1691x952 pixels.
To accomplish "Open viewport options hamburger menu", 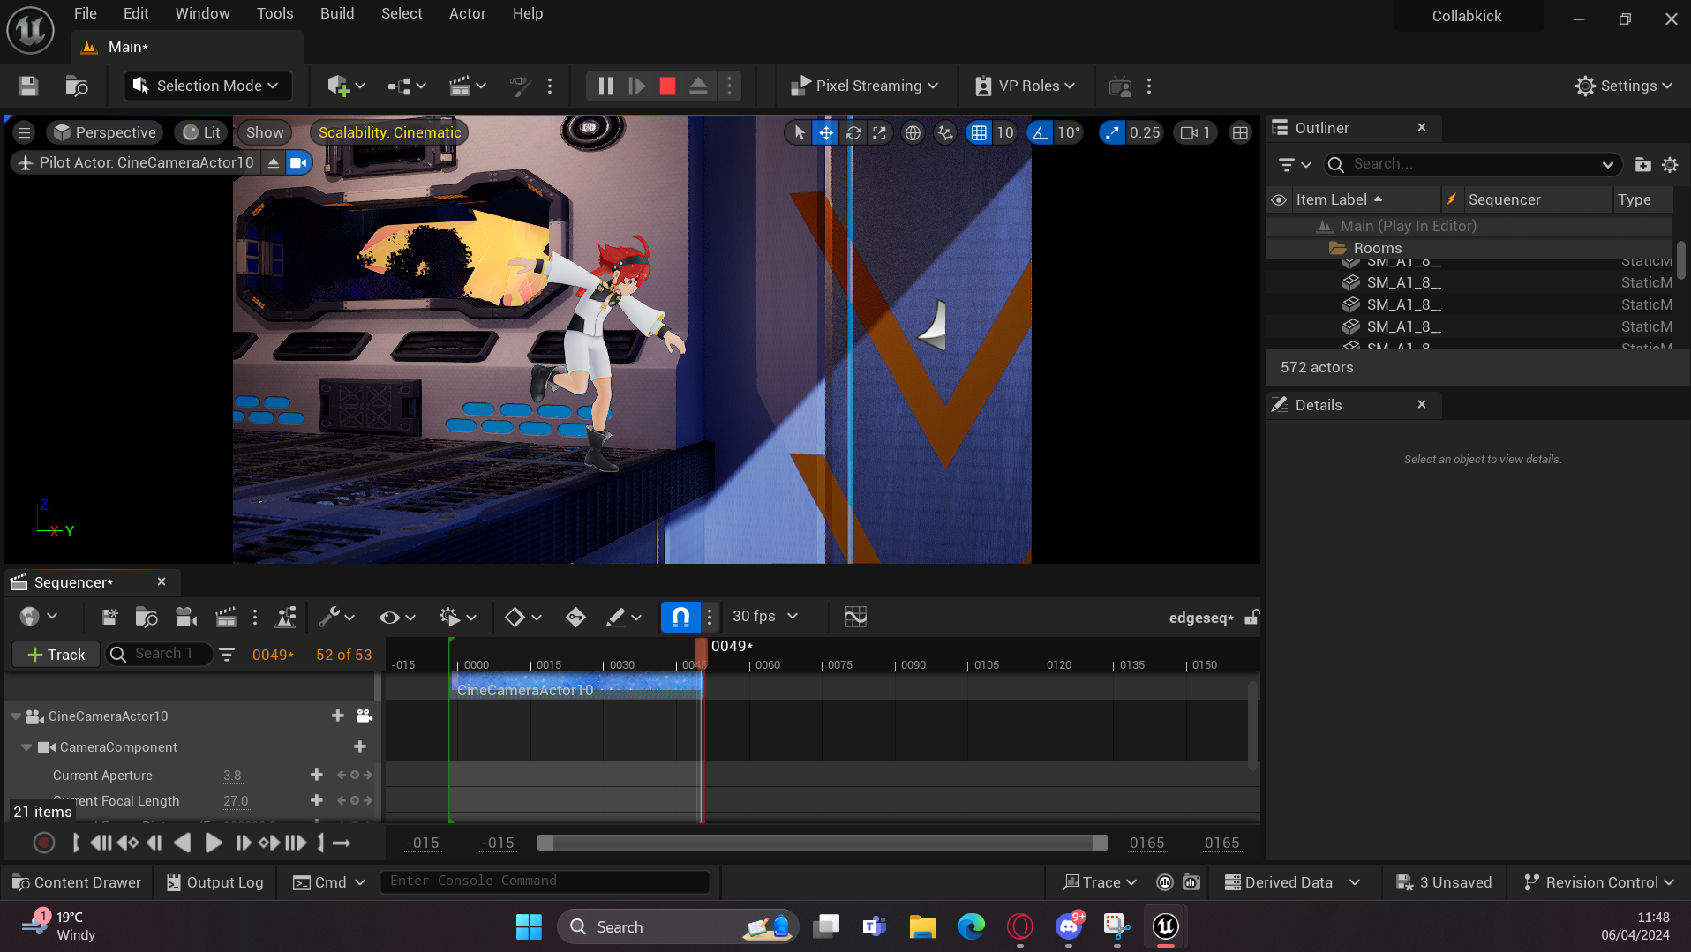I will pyautogui.click(x=24, y=132).
